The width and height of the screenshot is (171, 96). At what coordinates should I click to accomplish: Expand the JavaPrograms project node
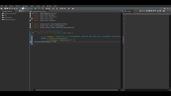pyautogui.click(x=1, y=18)
